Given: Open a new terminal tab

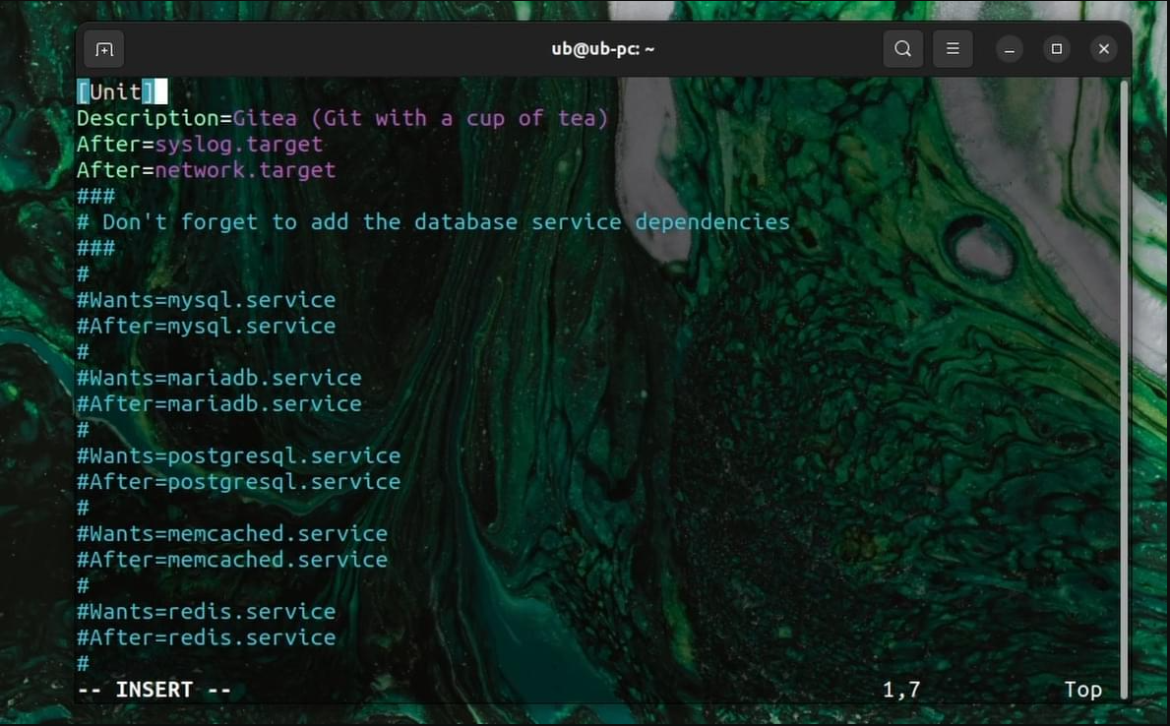Looking at the screenshot, I should point(104,49).
